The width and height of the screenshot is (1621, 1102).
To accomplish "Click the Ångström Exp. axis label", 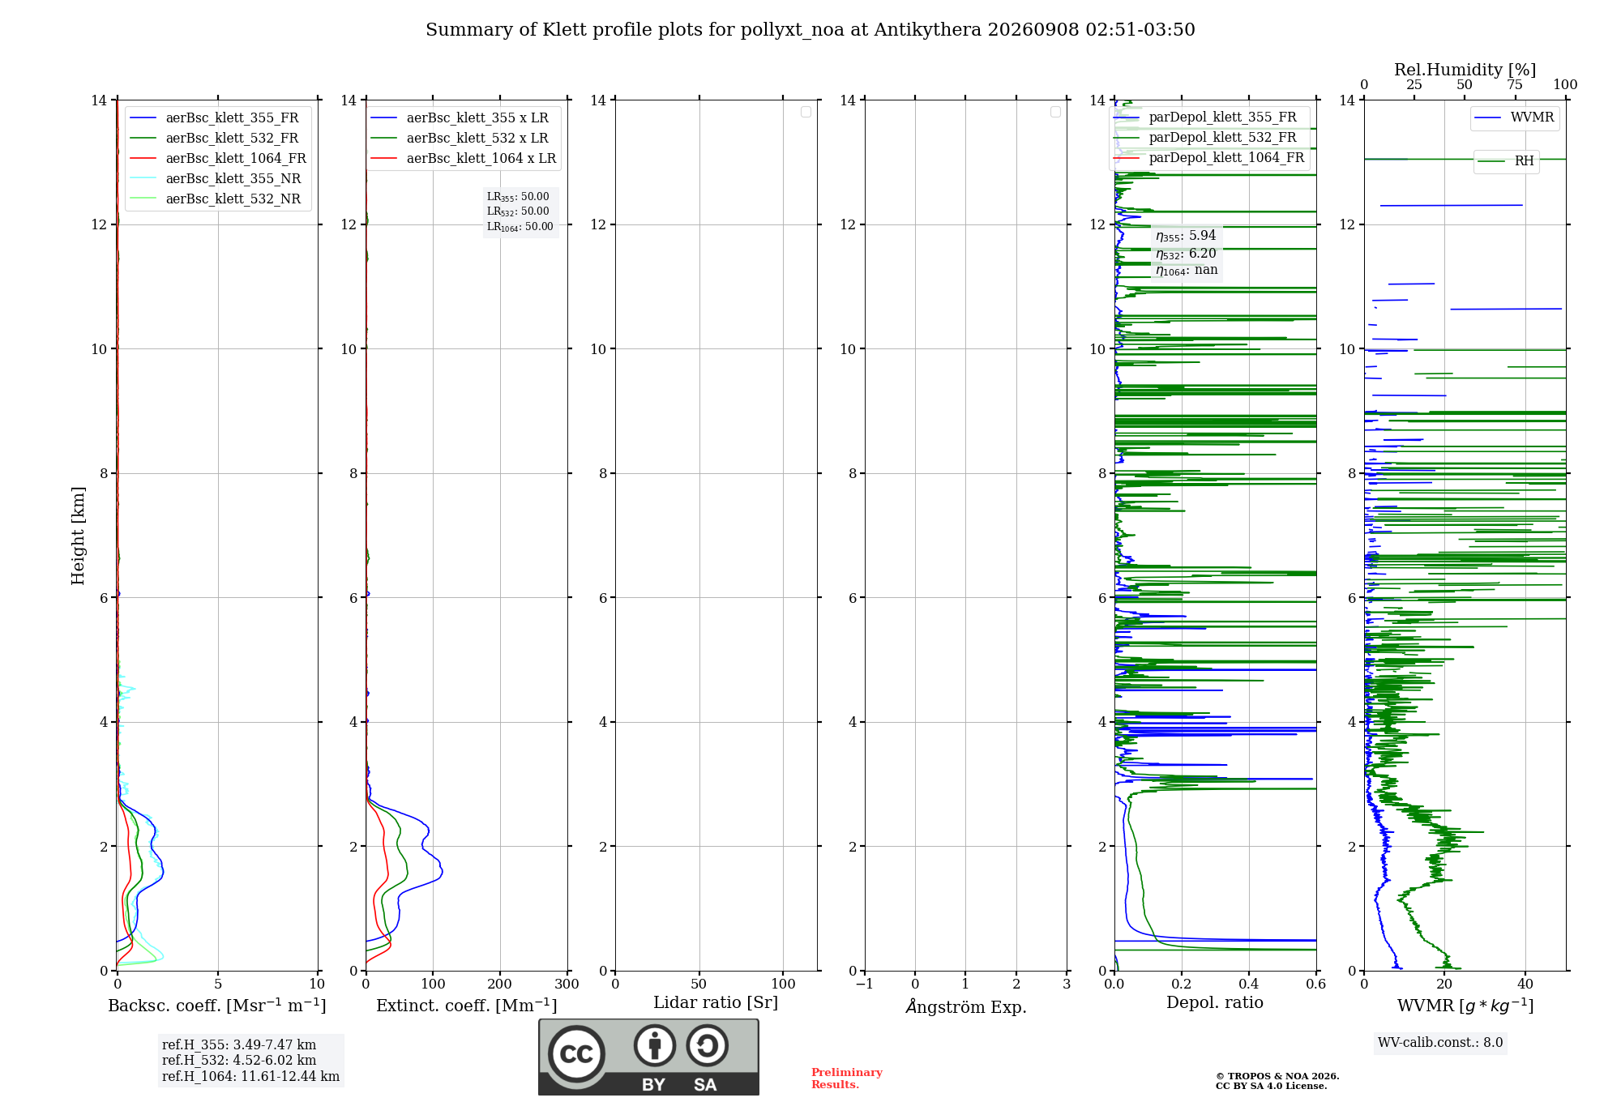I will point(966,1006).
